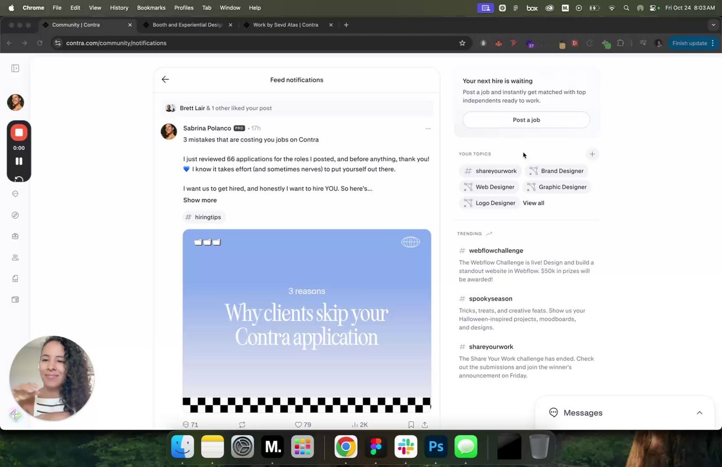
Task: Open the hiringtips hashtag tag
Action: coord(204,217)
